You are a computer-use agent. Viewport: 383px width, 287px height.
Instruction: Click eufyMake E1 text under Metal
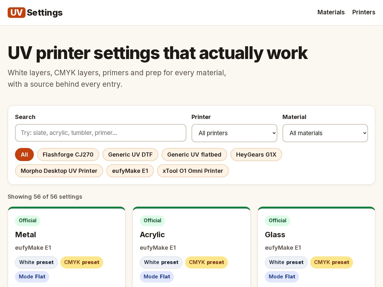click(x=33, y=248)
